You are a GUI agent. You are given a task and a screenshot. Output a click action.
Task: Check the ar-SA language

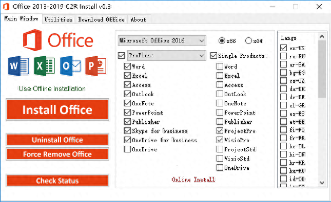283,64
